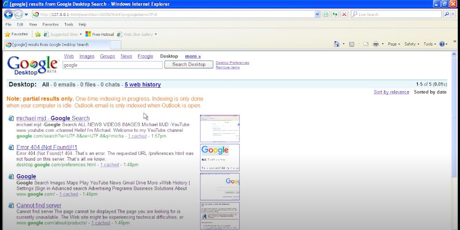The image size is (460, 230).
Task: Open the Desktop Preferences link
Action: (x=232, y=63)
